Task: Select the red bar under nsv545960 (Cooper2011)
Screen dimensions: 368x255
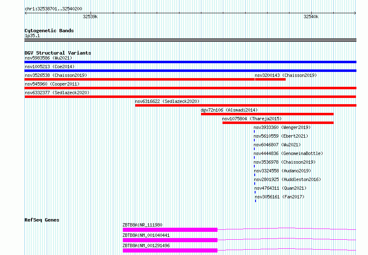Action: (190, 88)
